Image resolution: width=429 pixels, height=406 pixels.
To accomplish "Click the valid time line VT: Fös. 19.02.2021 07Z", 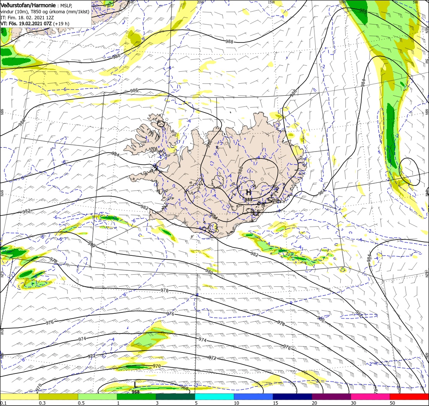I will click(26, 24).
